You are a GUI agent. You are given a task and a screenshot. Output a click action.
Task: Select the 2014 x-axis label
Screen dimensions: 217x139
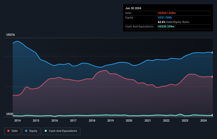point(17,121)
